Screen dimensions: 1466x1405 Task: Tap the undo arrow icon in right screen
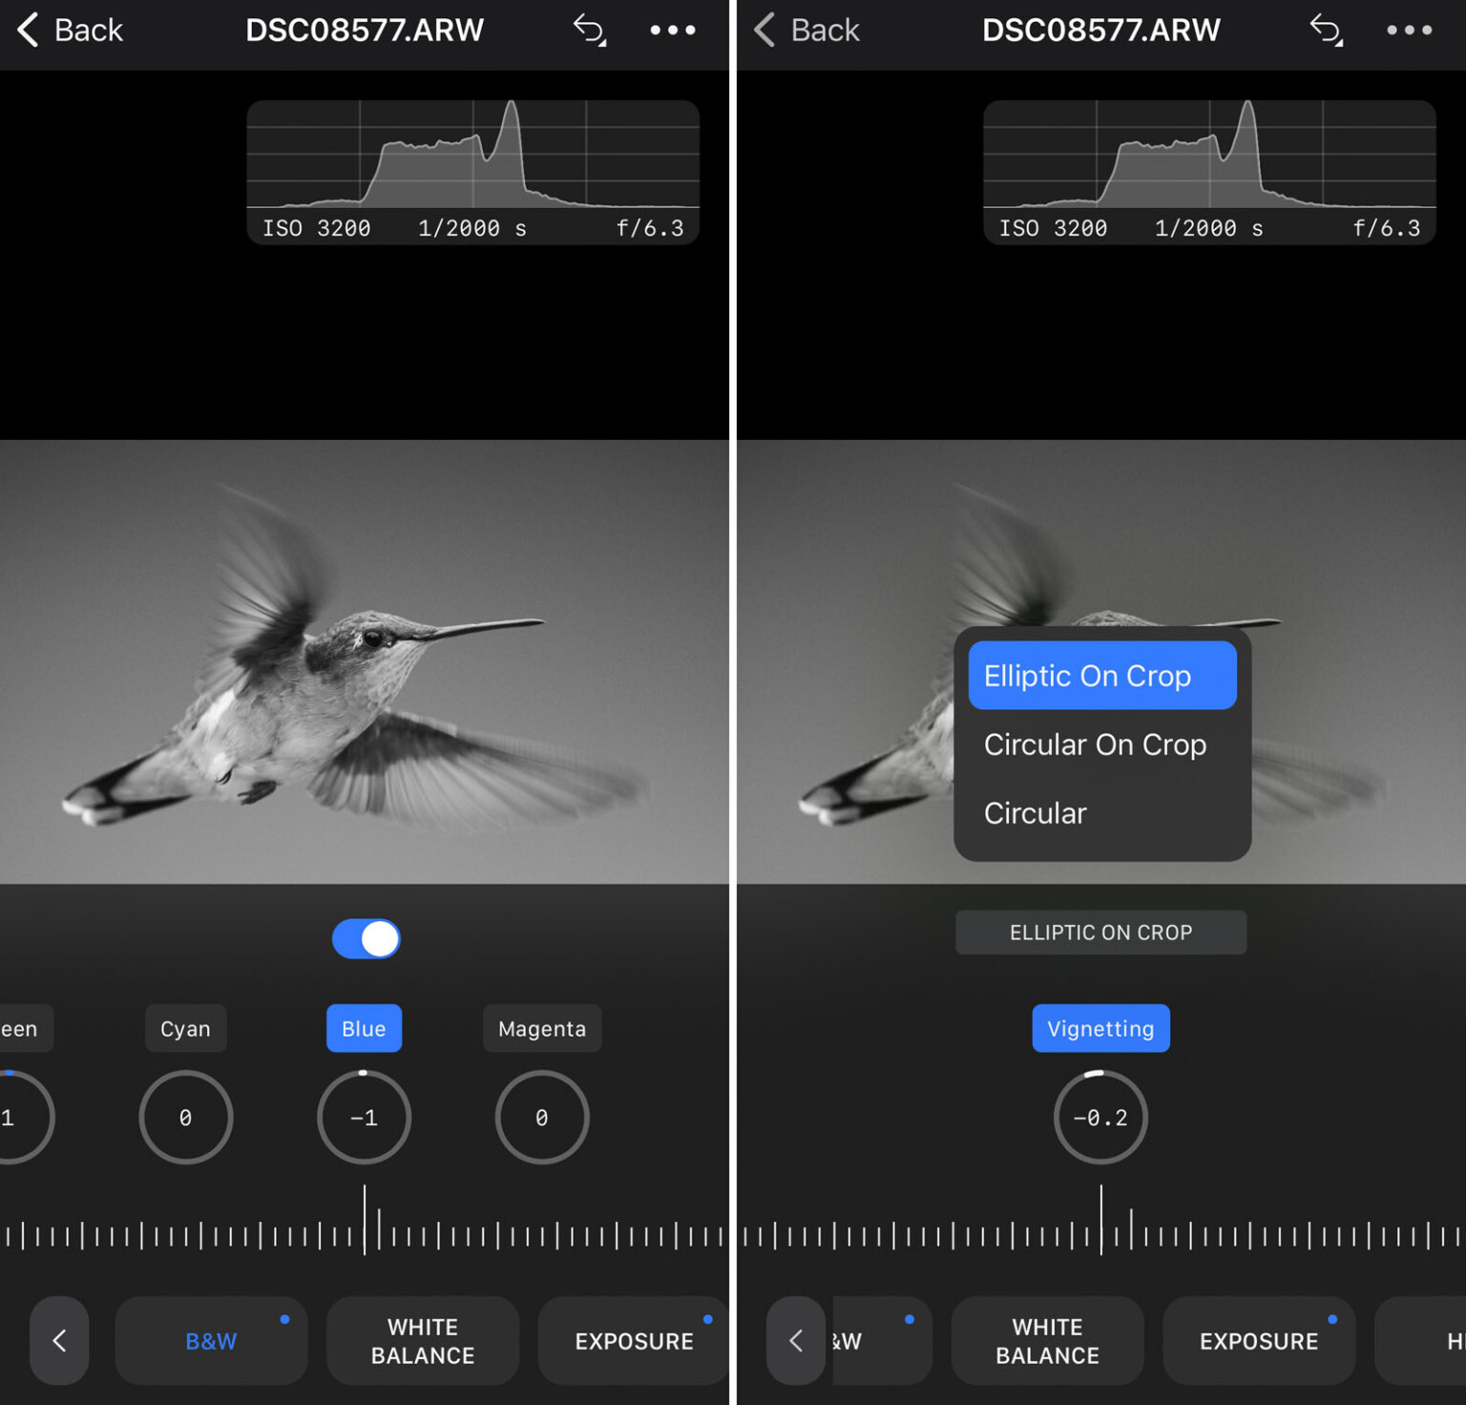pos(1327,30)
